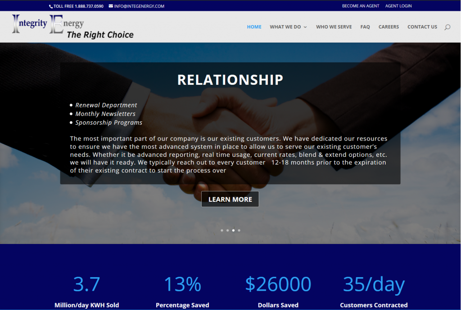Open the search magnifier icon

(x=447, y=27)
